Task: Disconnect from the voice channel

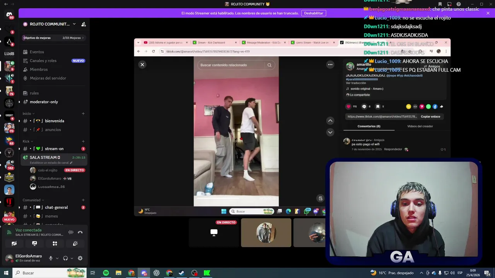Action: [80, 232]
